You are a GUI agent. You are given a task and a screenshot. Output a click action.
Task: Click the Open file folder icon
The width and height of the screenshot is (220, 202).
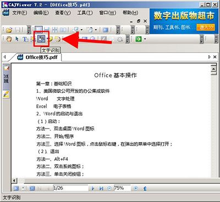[9, 30]
